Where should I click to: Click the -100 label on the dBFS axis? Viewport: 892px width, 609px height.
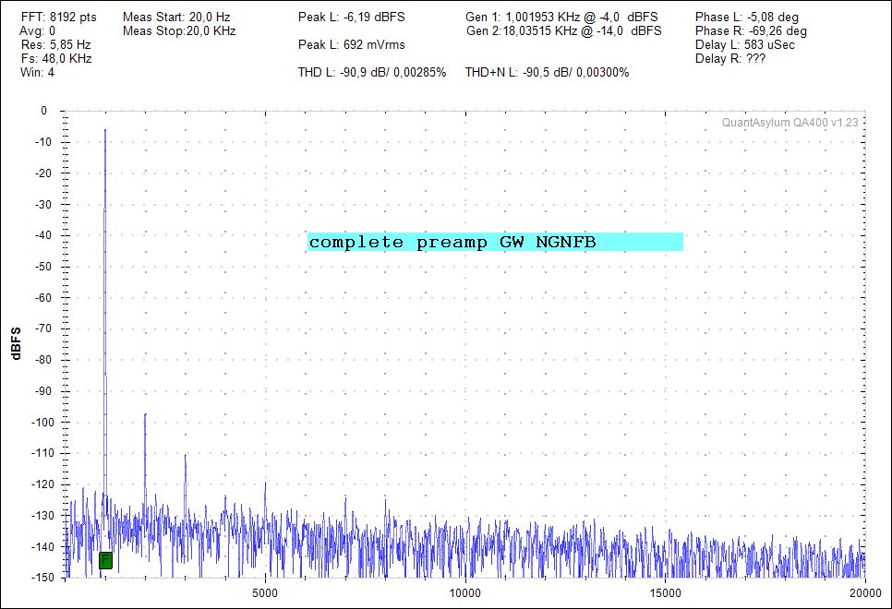pos(42,422)
